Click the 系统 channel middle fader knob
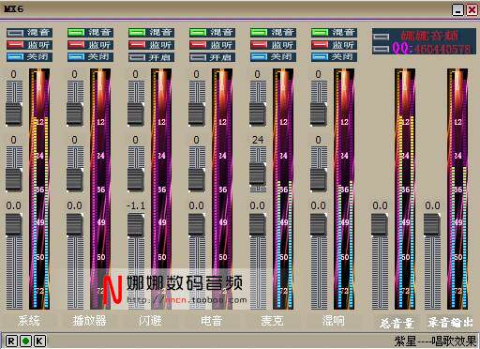480x349 pixels. 14,179
